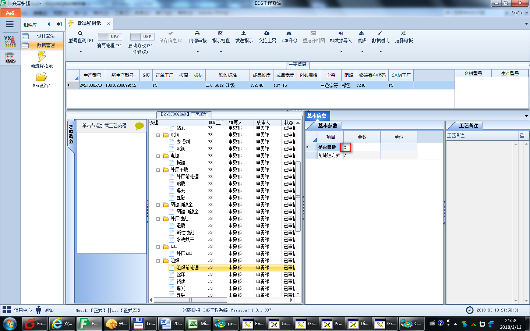Close the 新流程指示 tab

tap(108, 24)
